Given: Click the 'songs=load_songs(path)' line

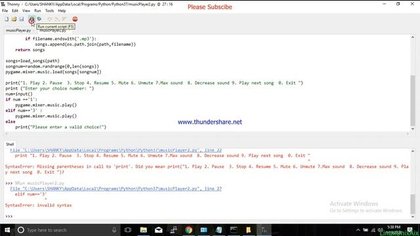Looking at the screenshot, I should pyautogui.click(x=32, y=61).
